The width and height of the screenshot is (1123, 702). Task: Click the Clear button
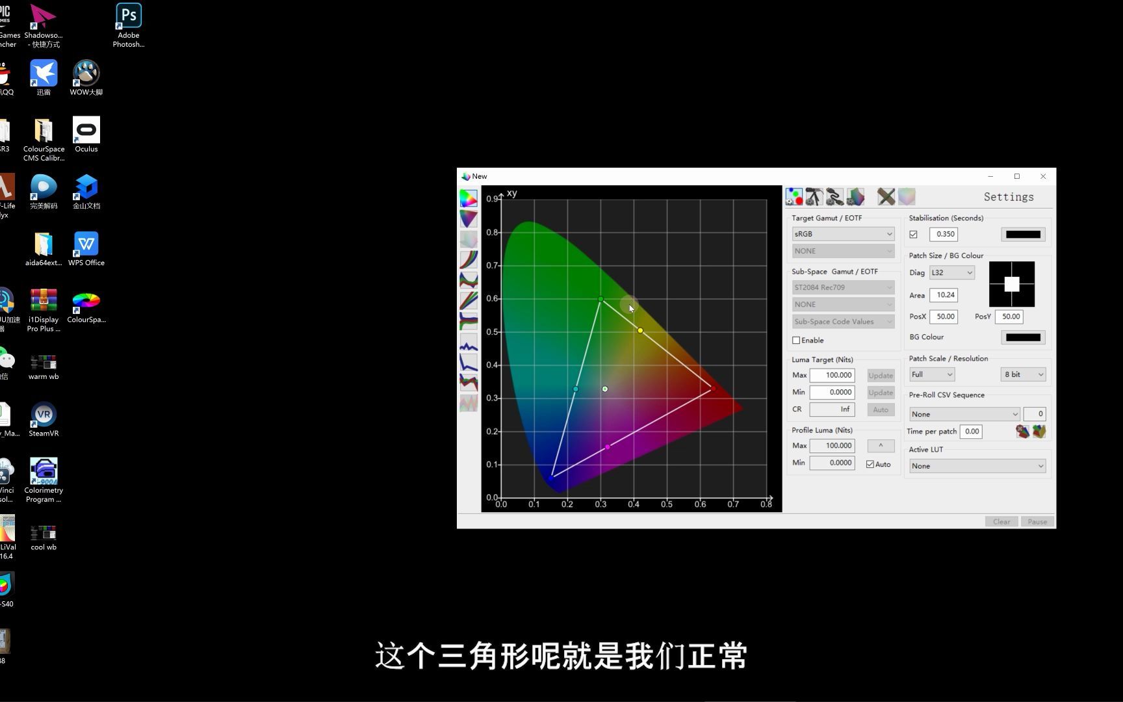tap(1001, 521)
